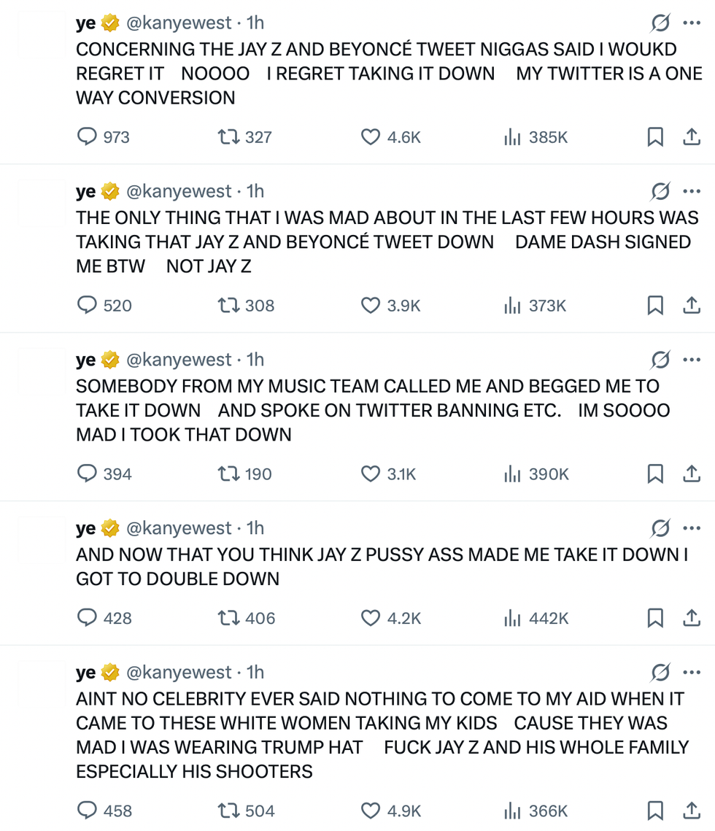The height and width of the screenshot is (831, 715).
Task: Reply to the tweet with 394 replies
Action: [x=88, y=474]
